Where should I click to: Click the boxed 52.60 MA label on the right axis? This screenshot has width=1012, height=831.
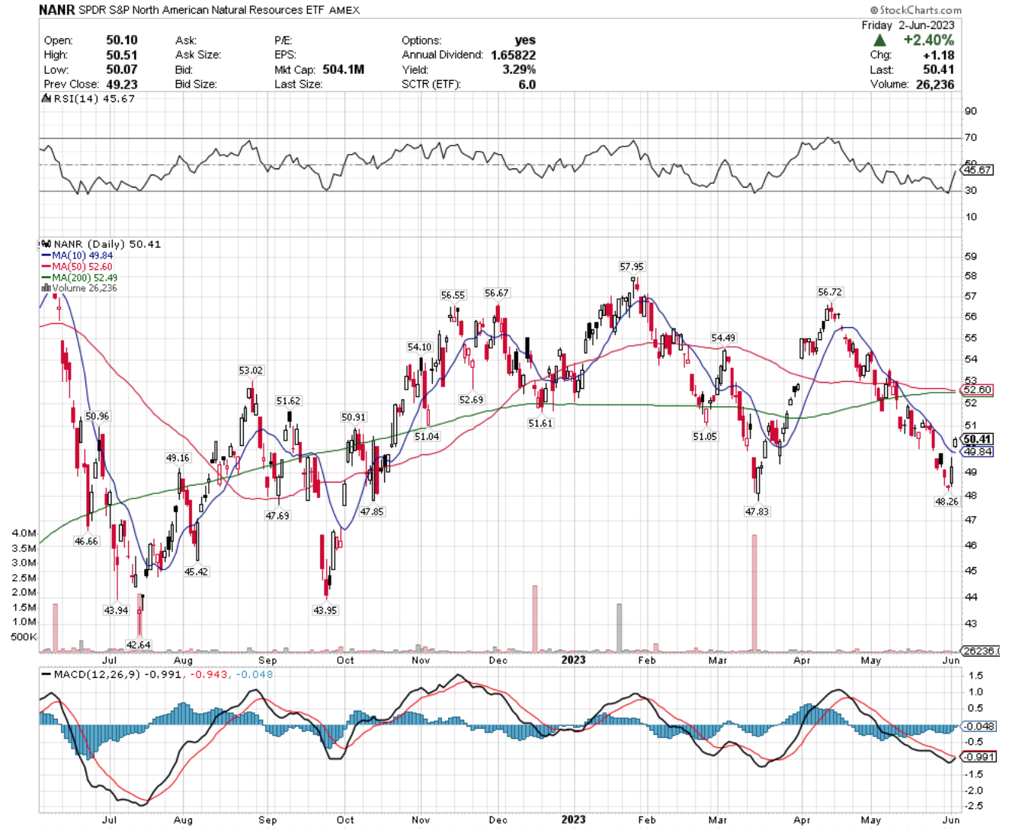click(x=978, y=390)
